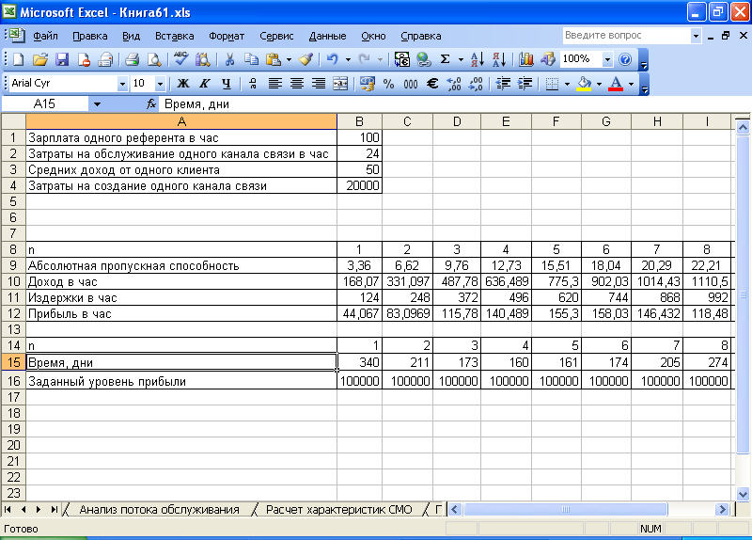Open the Name Box dropdown arrow
752x540 pixels.
tap(97, 104)
